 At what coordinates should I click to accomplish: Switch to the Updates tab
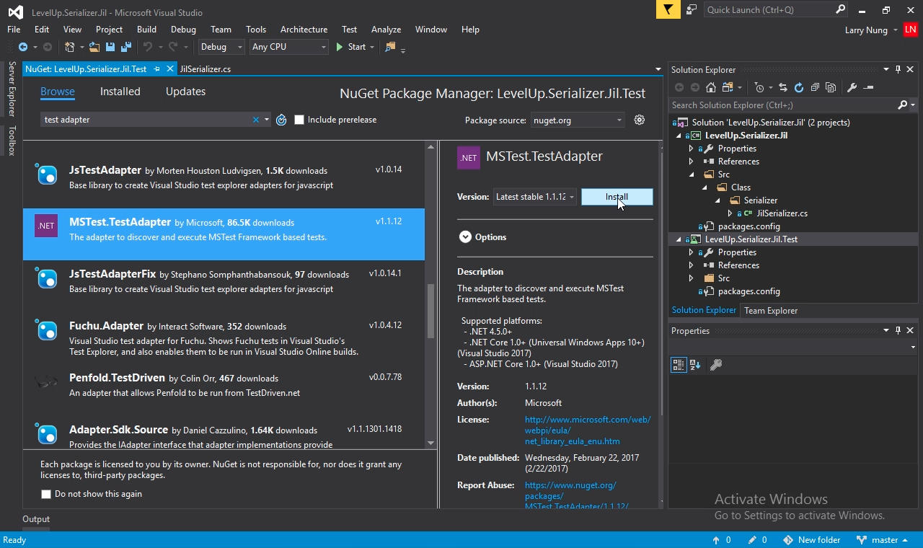tap(185, 92)
